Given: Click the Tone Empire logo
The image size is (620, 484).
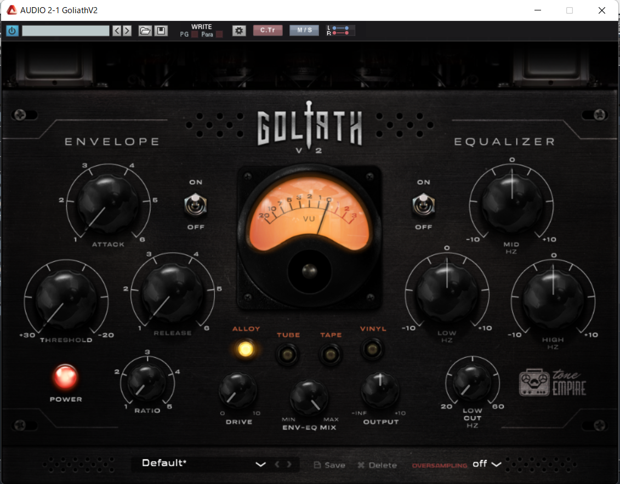Looking at the screenshot, I should 553,383.
